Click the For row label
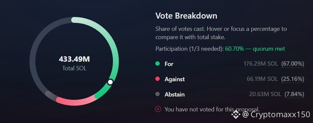313x123 pixels. tap(169, 64)
